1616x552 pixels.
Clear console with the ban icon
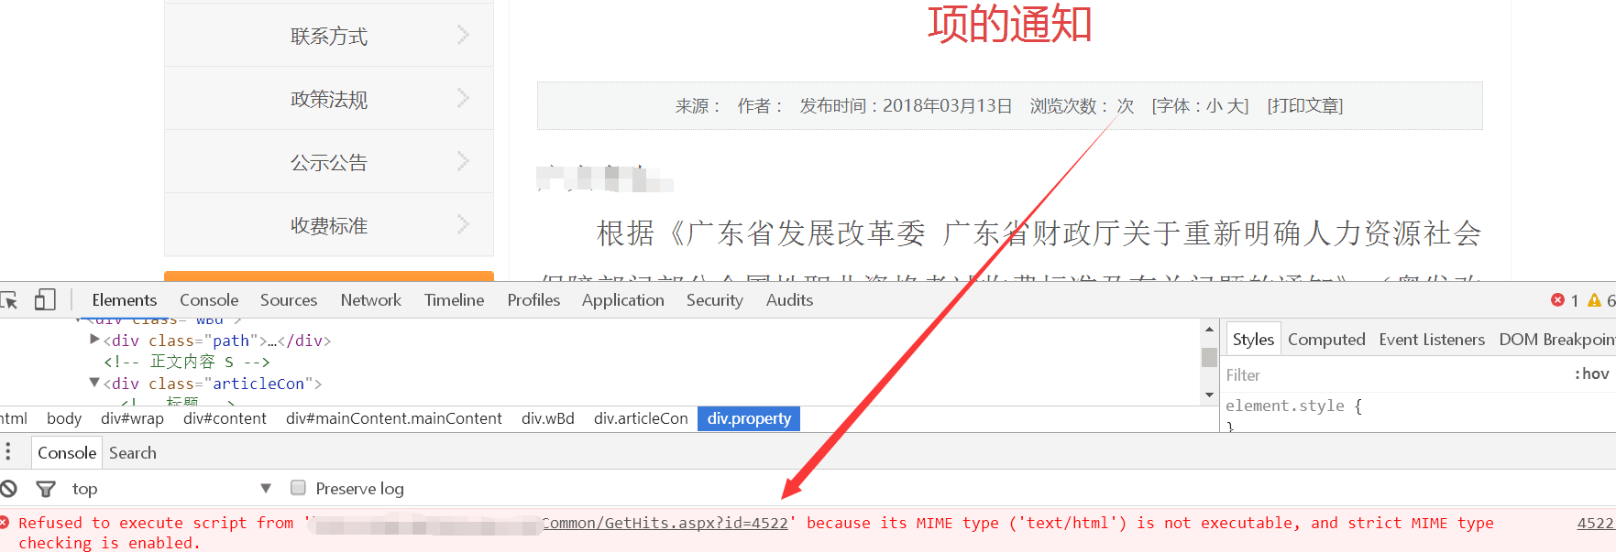pyautogui.click(x=9, y=489)
